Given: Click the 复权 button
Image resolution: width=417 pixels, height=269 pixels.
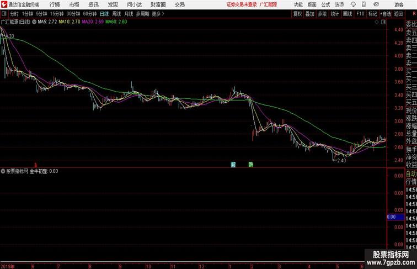Looking at the screenshot, I should (x=298, y=14).
